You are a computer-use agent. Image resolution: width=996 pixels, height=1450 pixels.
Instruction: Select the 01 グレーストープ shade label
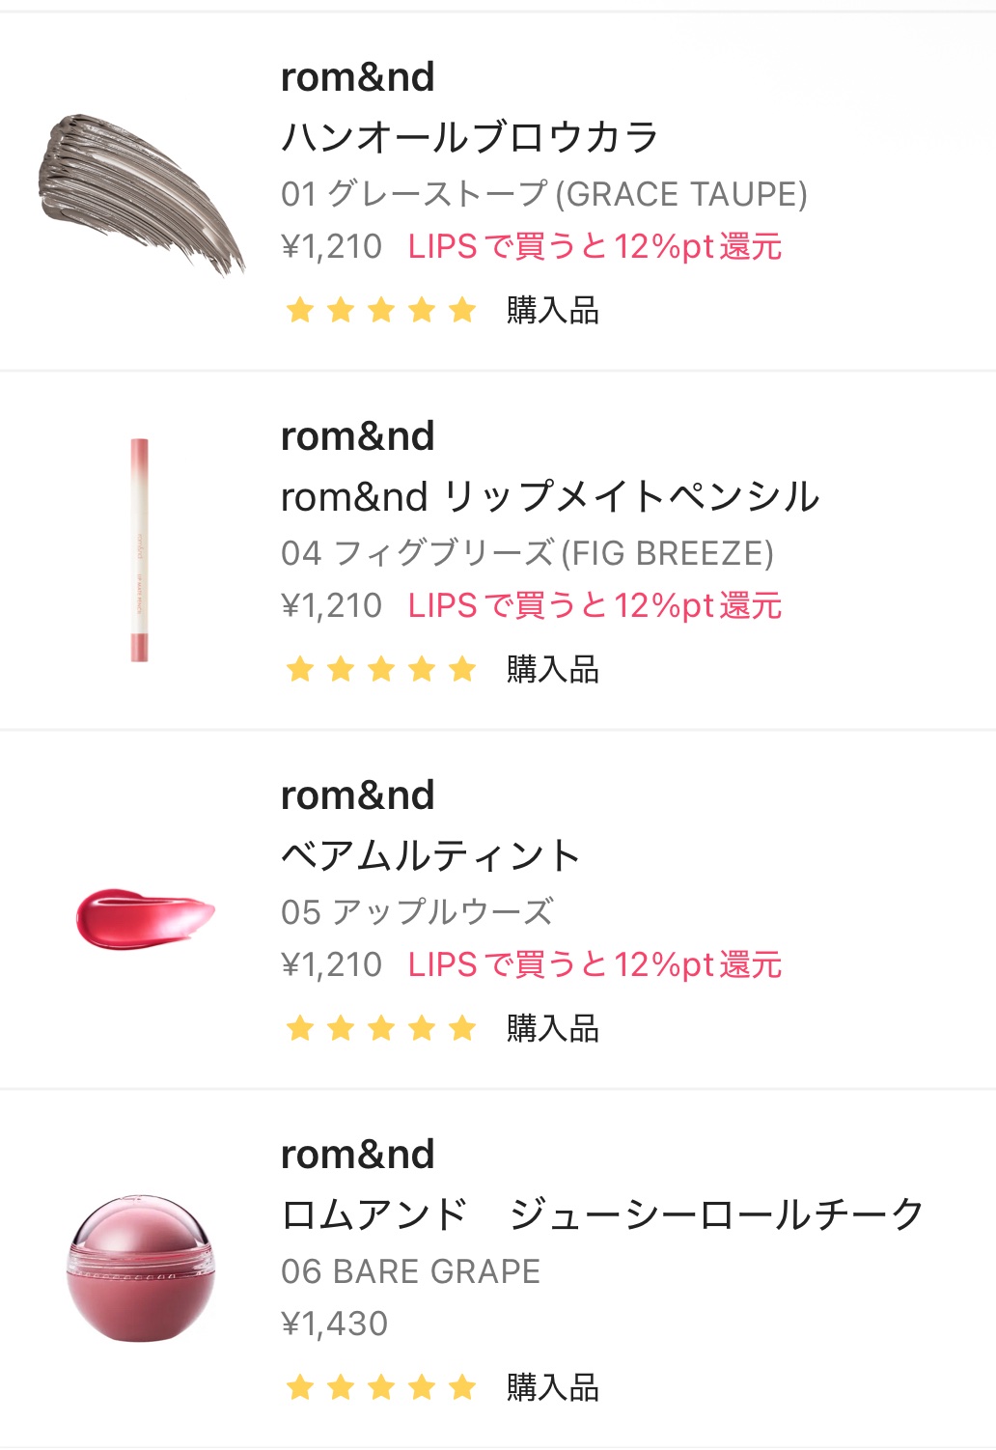[x=543, y=194]
